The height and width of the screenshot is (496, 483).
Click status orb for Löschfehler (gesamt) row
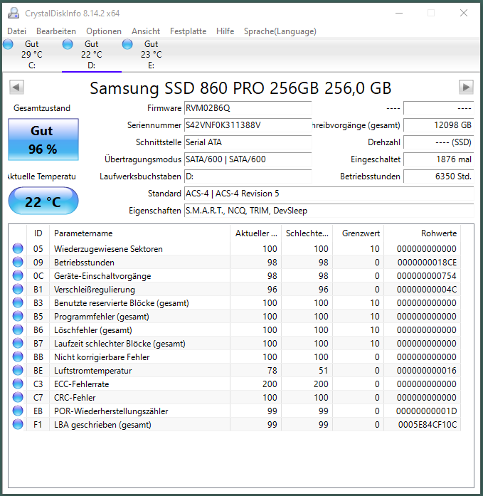pos(18,330)
